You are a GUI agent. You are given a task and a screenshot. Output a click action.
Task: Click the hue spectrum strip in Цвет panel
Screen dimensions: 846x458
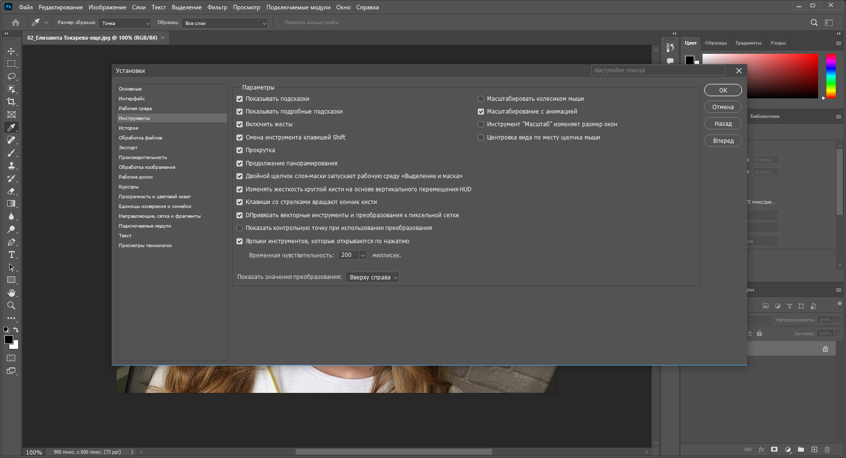831,76
